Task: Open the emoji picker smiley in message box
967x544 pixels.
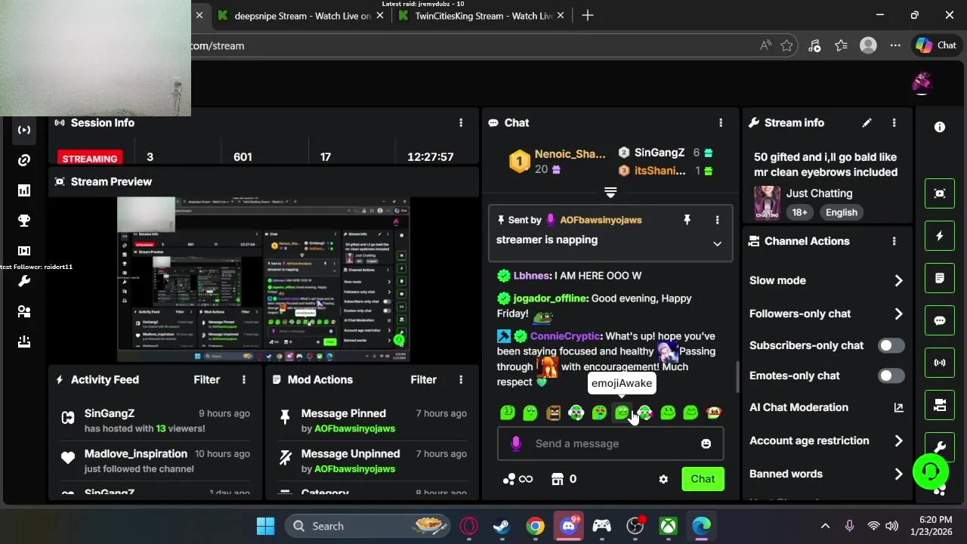Action: pos(706,444)
